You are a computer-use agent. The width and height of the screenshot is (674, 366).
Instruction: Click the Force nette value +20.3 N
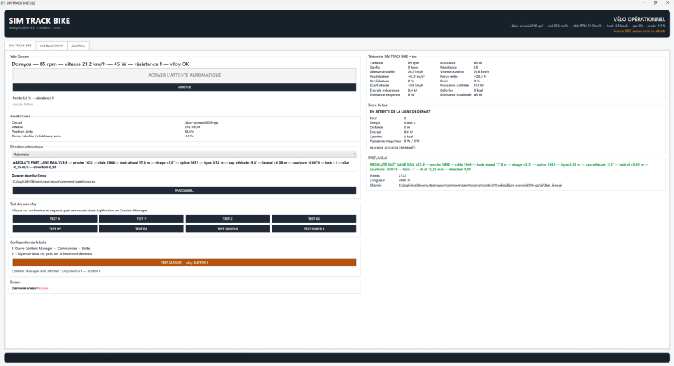point(480,77)
